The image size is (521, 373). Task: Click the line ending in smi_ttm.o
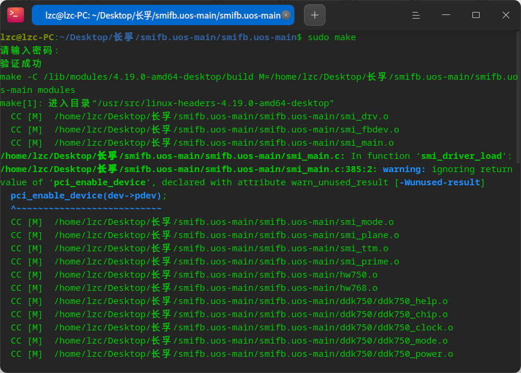pyautogui.click(x=200, y=248)
